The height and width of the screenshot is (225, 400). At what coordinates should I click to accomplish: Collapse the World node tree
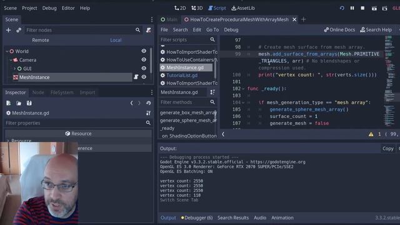coord(7,51)
